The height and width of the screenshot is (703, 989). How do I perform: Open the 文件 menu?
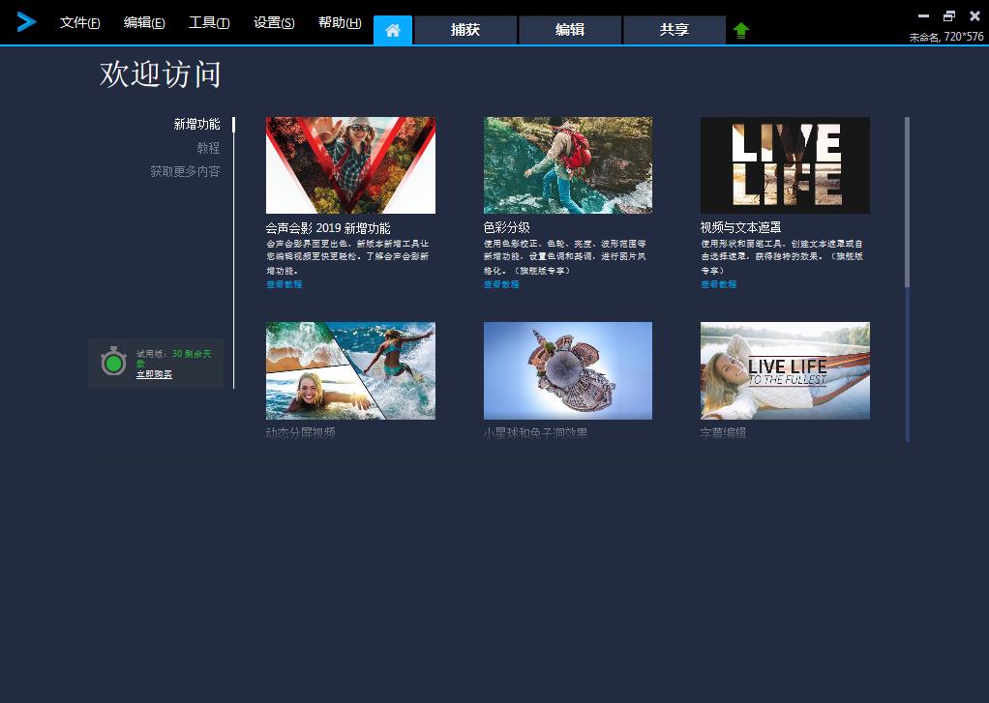click(x=79, y=22)
